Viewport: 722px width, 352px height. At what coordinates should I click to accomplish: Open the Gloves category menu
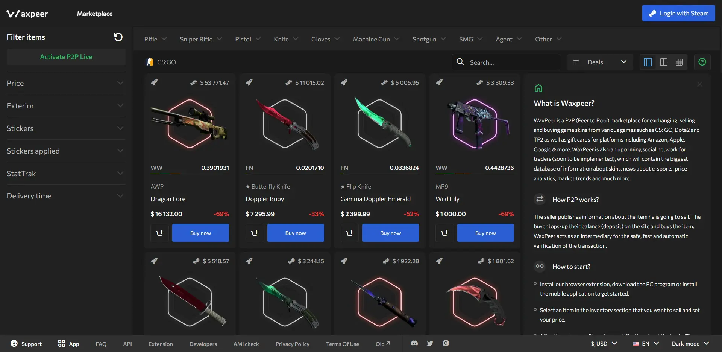point(325,39)
